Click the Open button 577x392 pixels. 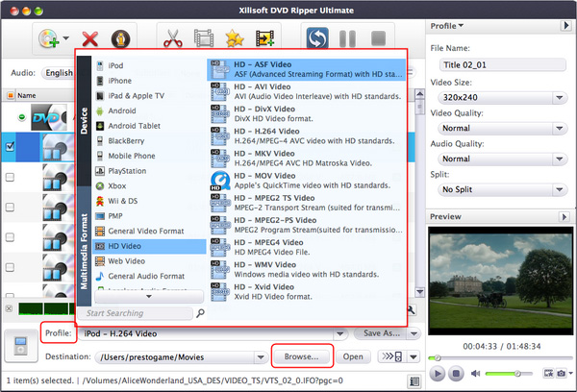(x=353, y=356)
